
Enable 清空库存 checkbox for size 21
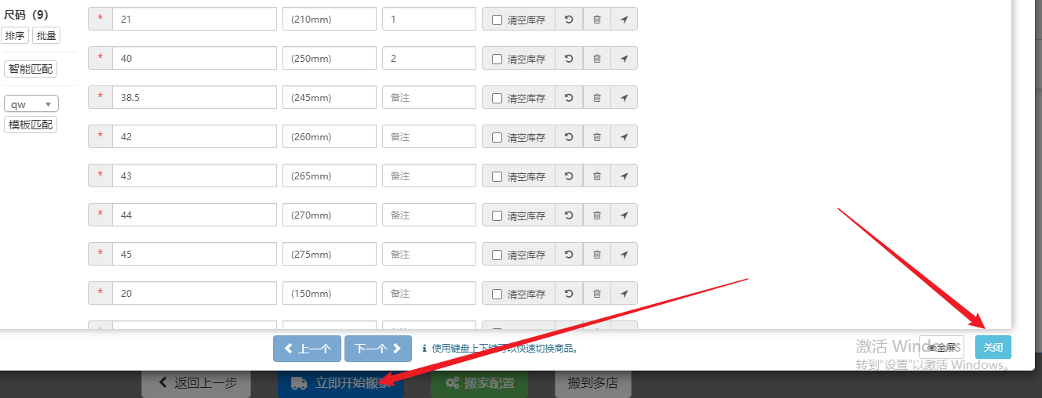(x=497, y=20)
